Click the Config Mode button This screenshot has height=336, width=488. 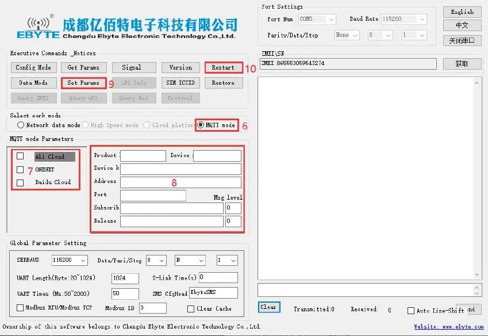(x=33, y=67)
